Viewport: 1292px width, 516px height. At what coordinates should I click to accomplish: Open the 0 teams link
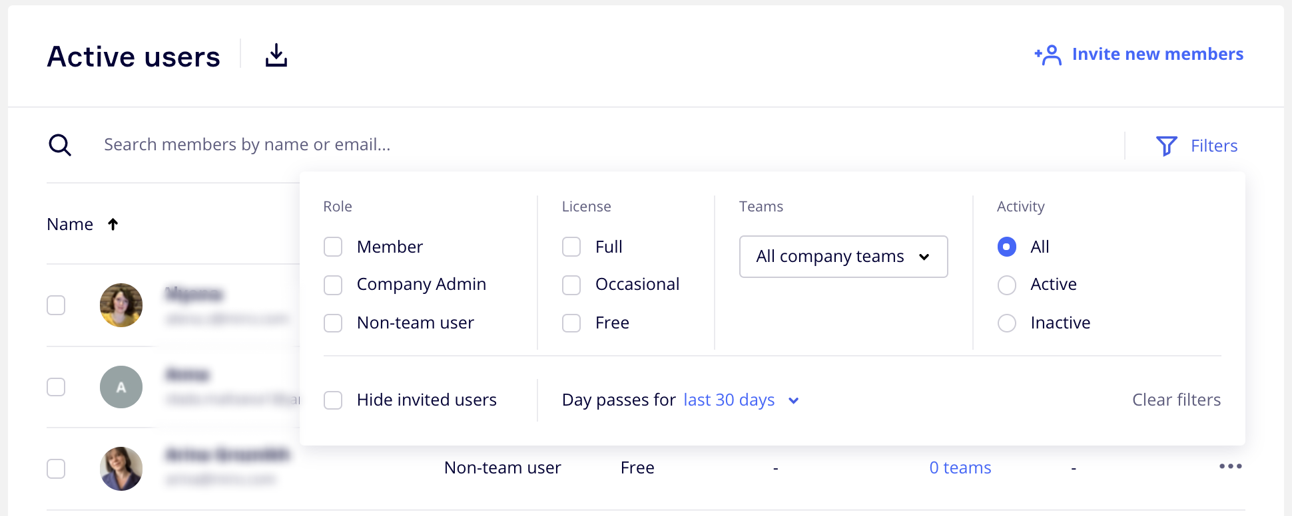[960, 468]
